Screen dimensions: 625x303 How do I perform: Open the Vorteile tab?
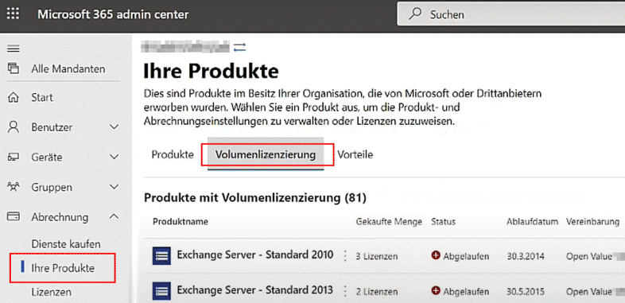(355, 155)
